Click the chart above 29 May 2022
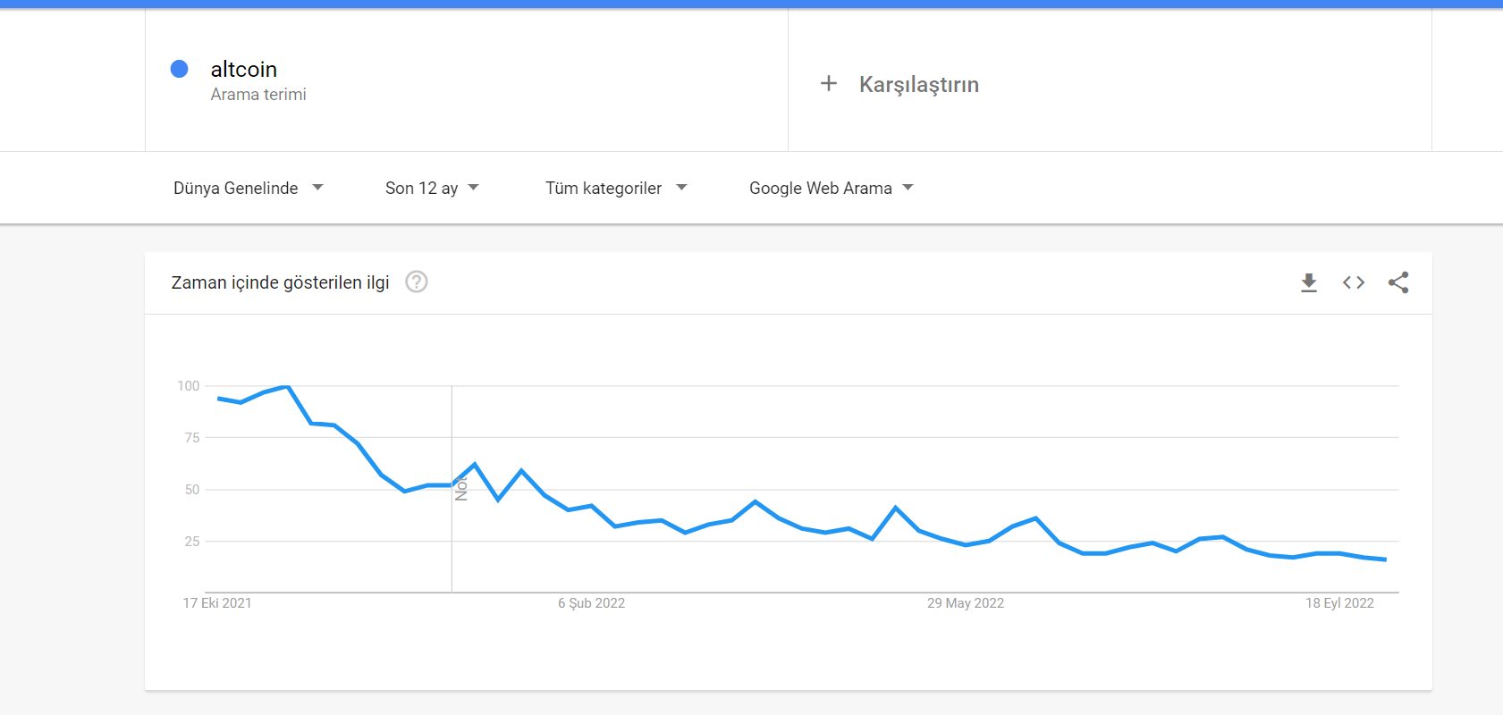 click(x=966, y=544)
